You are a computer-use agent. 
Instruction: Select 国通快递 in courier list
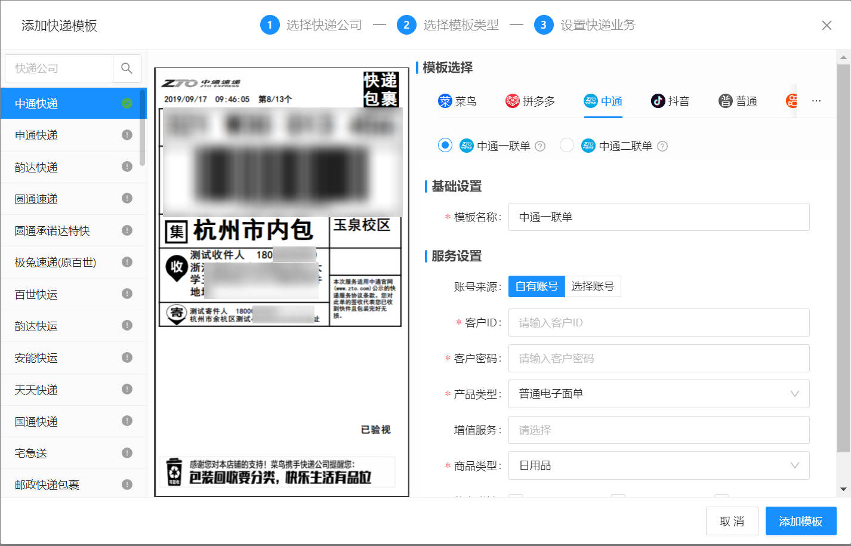[73, 421]
